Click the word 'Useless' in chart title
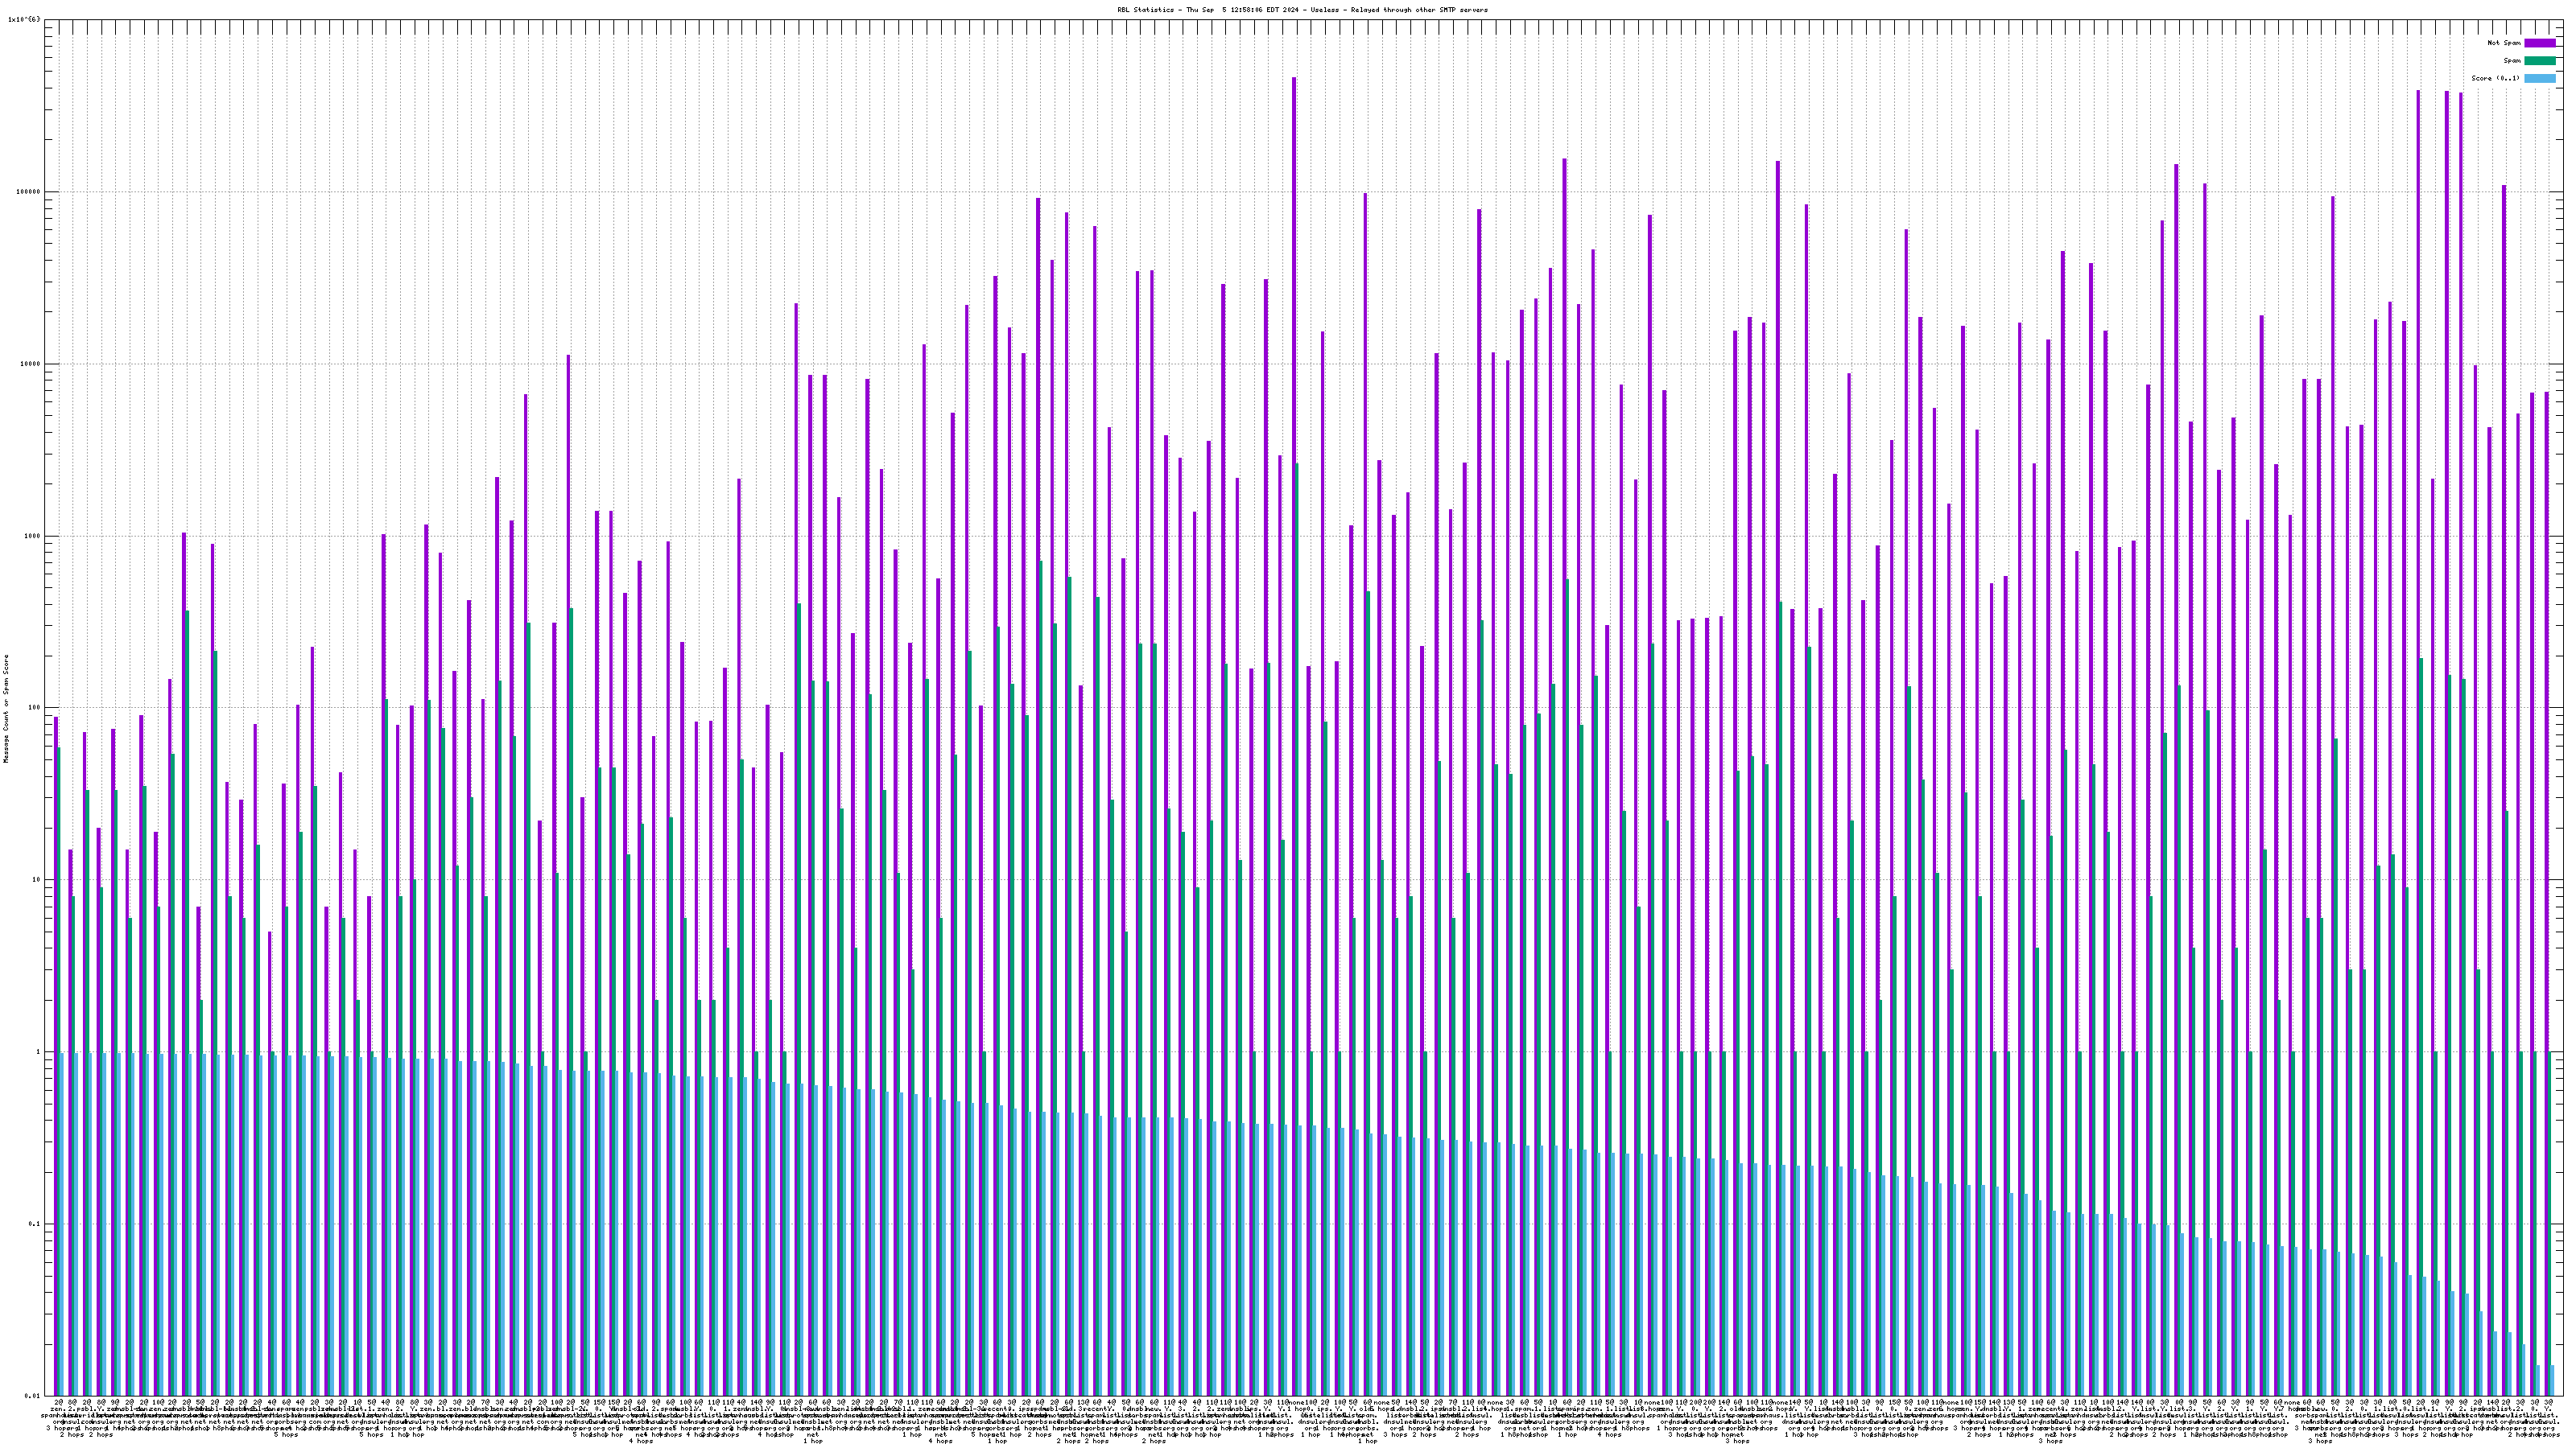 [x=1324, y=10]
